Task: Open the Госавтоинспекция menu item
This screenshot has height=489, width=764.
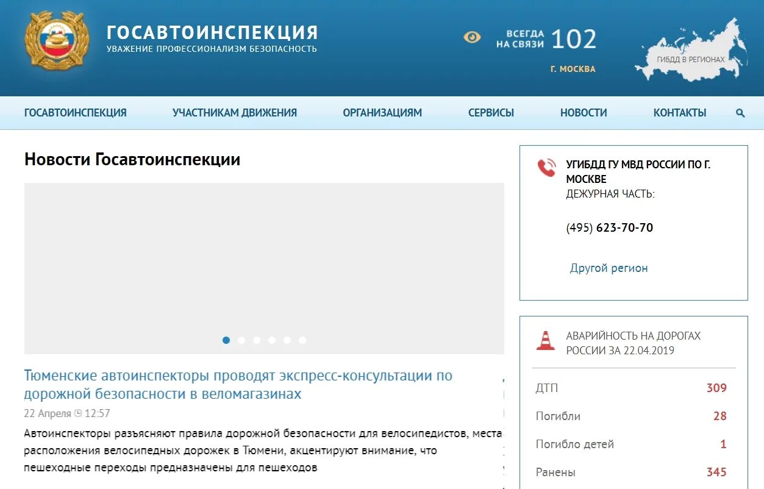Action: pos(76,113)
